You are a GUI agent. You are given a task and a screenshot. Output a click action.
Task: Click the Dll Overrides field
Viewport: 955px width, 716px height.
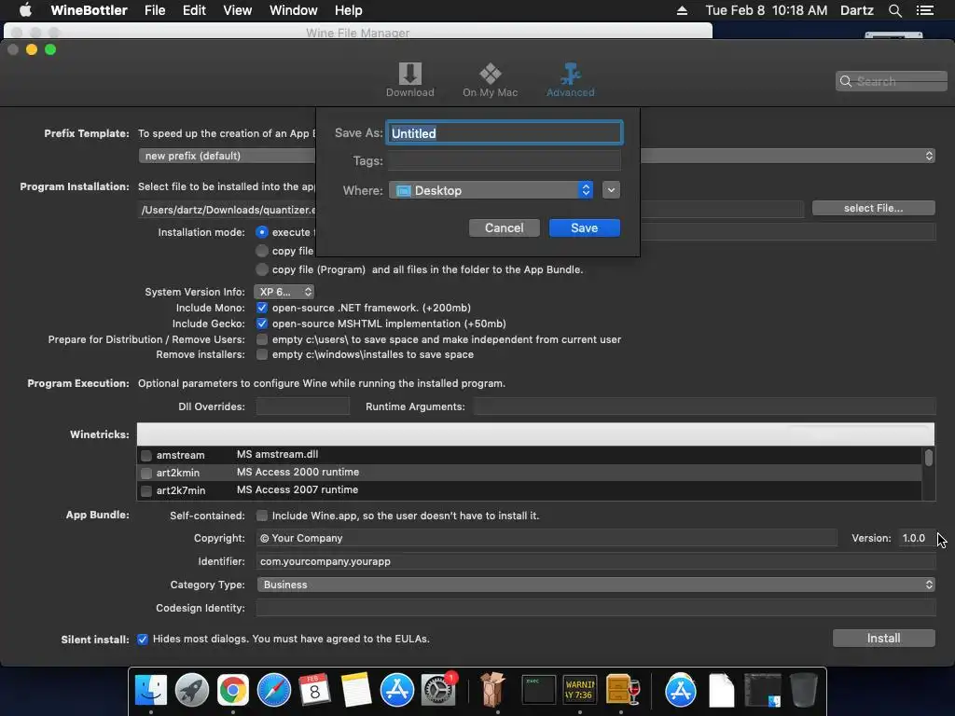[303, 406]
